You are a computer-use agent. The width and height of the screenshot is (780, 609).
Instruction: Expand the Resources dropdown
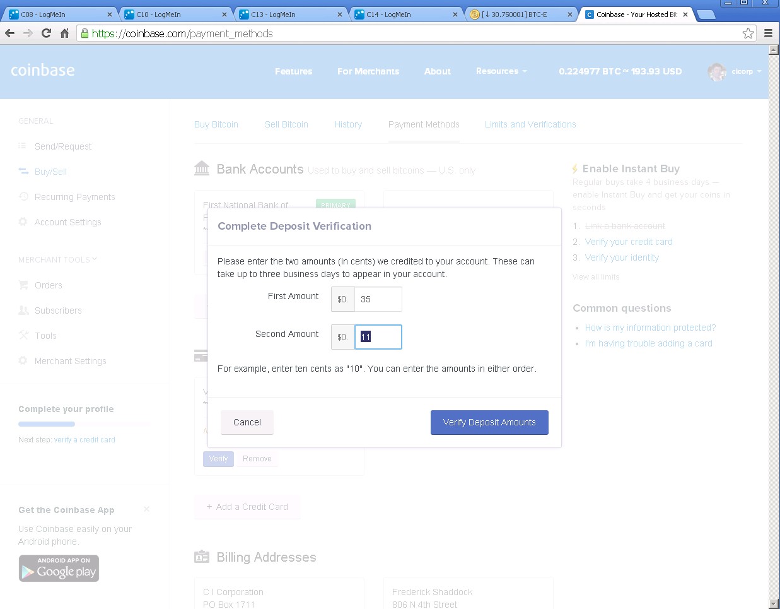501,71
